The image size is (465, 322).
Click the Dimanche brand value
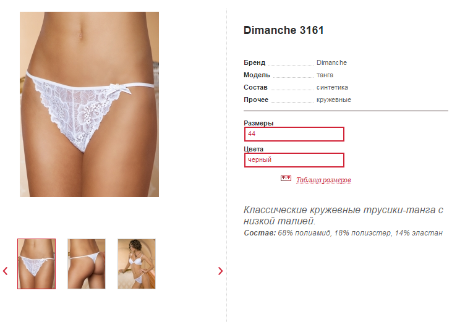tap(331, 62)
